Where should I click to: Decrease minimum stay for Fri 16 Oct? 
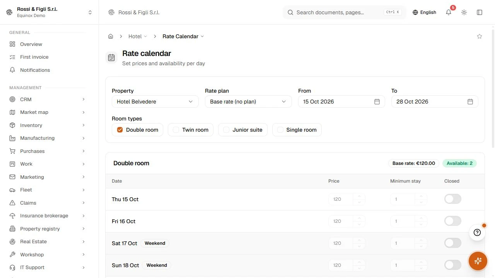click(x=421, y=224)
